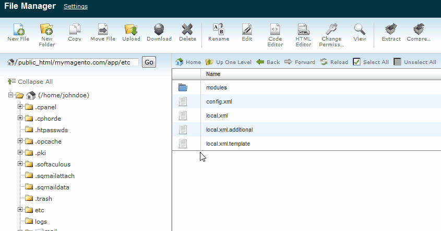
Task: Click the local.xml.additional file icon
Action: (x=183, y=130)
